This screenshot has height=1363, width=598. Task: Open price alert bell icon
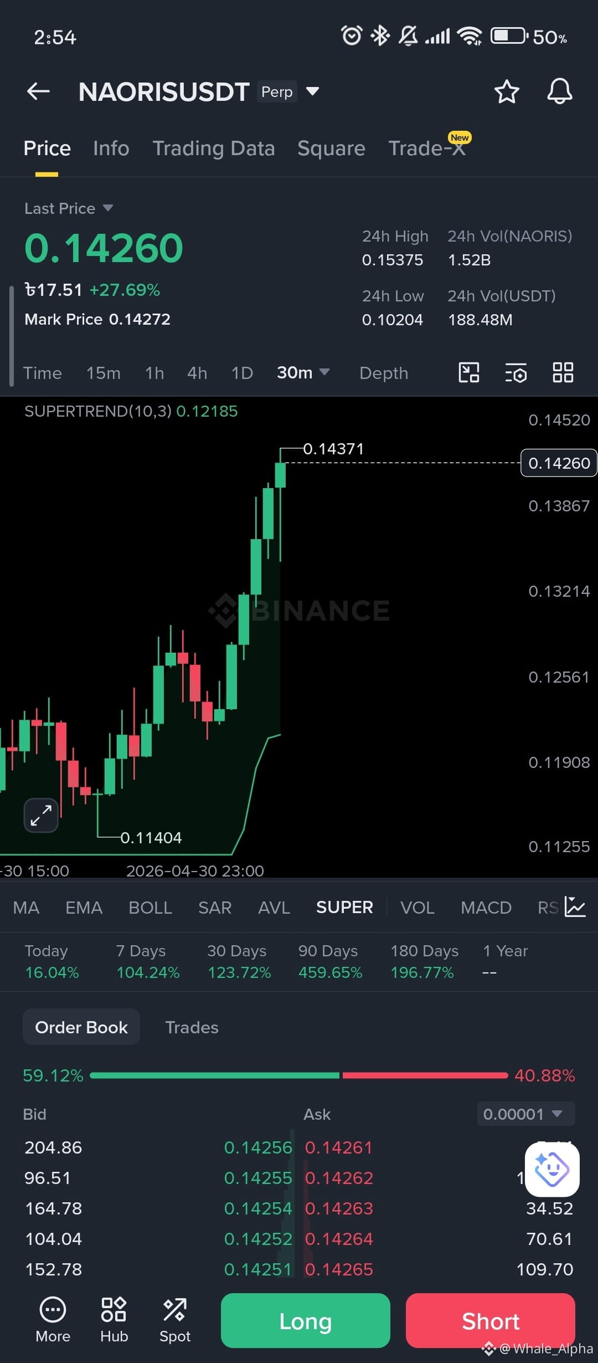click(x=560, y=91)
